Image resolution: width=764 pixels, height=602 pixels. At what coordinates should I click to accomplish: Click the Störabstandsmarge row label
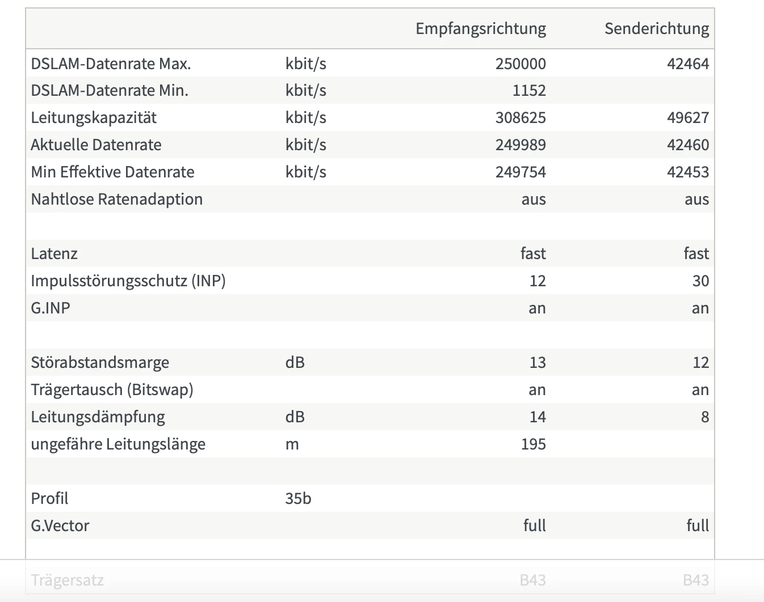tap(100, 363)
